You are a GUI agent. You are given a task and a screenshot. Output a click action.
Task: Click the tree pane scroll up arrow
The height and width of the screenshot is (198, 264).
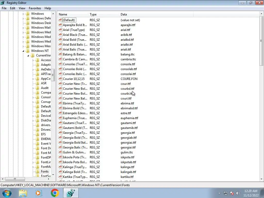[x=53, y=14]
